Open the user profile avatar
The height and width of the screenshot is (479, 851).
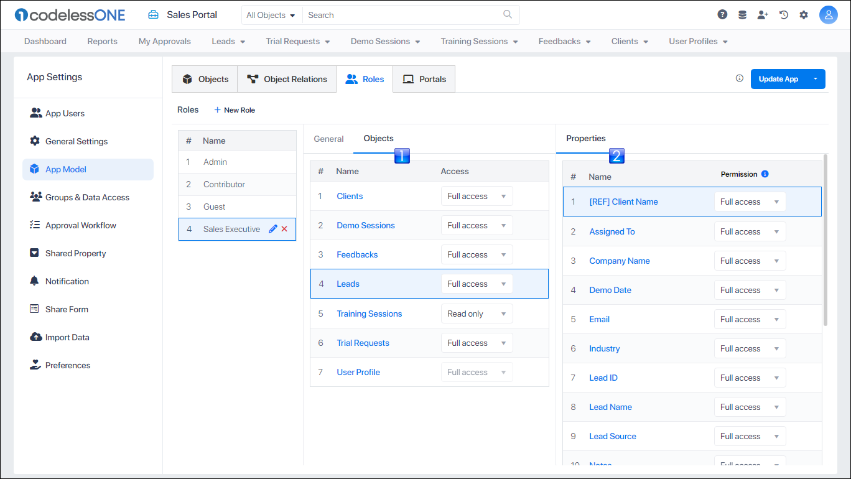click(x=829, y=15)
